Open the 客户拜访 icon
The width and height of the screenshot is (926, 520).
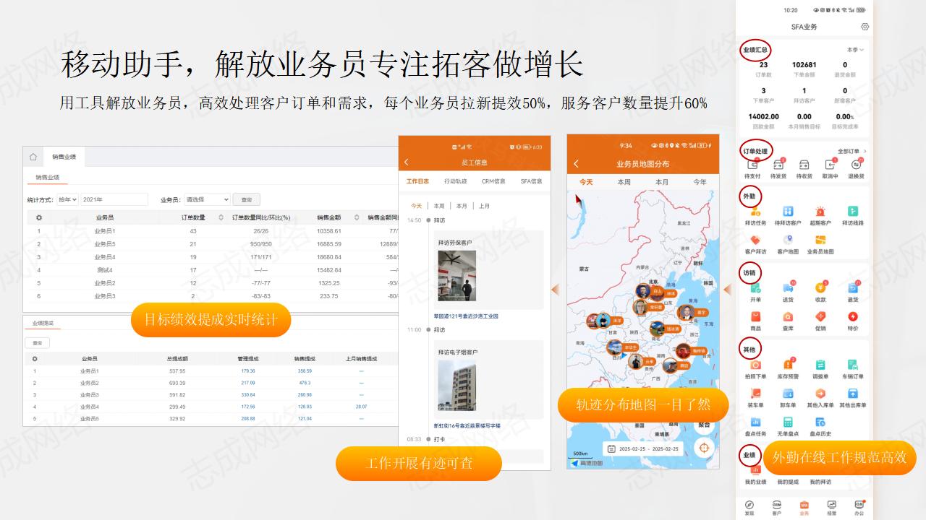[x=755, y=240]
